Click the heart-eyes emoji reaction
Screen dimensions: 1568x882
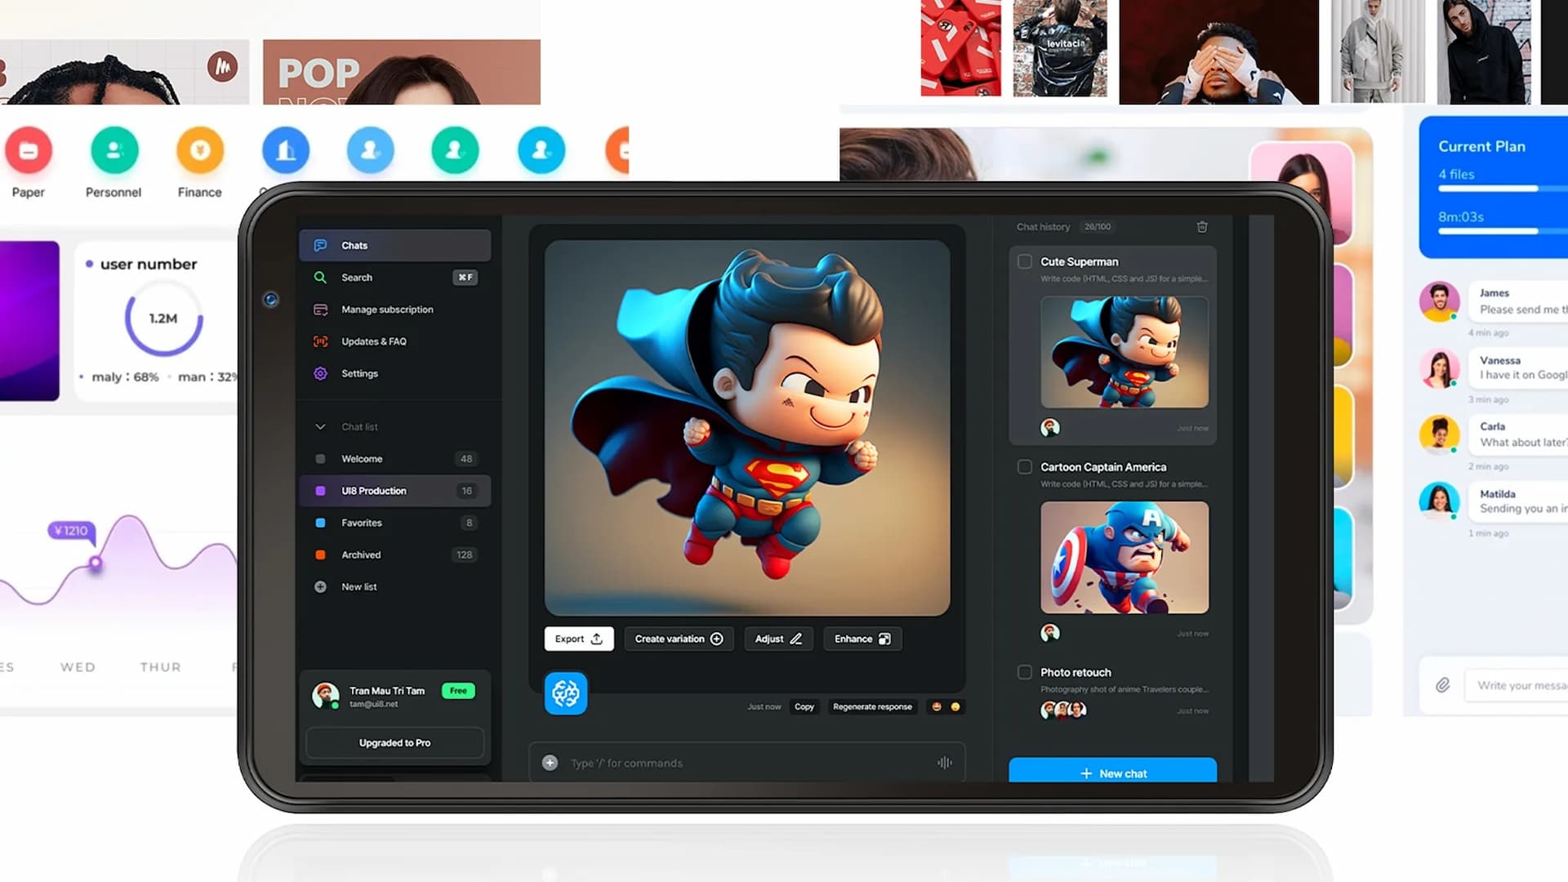pos(937,706)
